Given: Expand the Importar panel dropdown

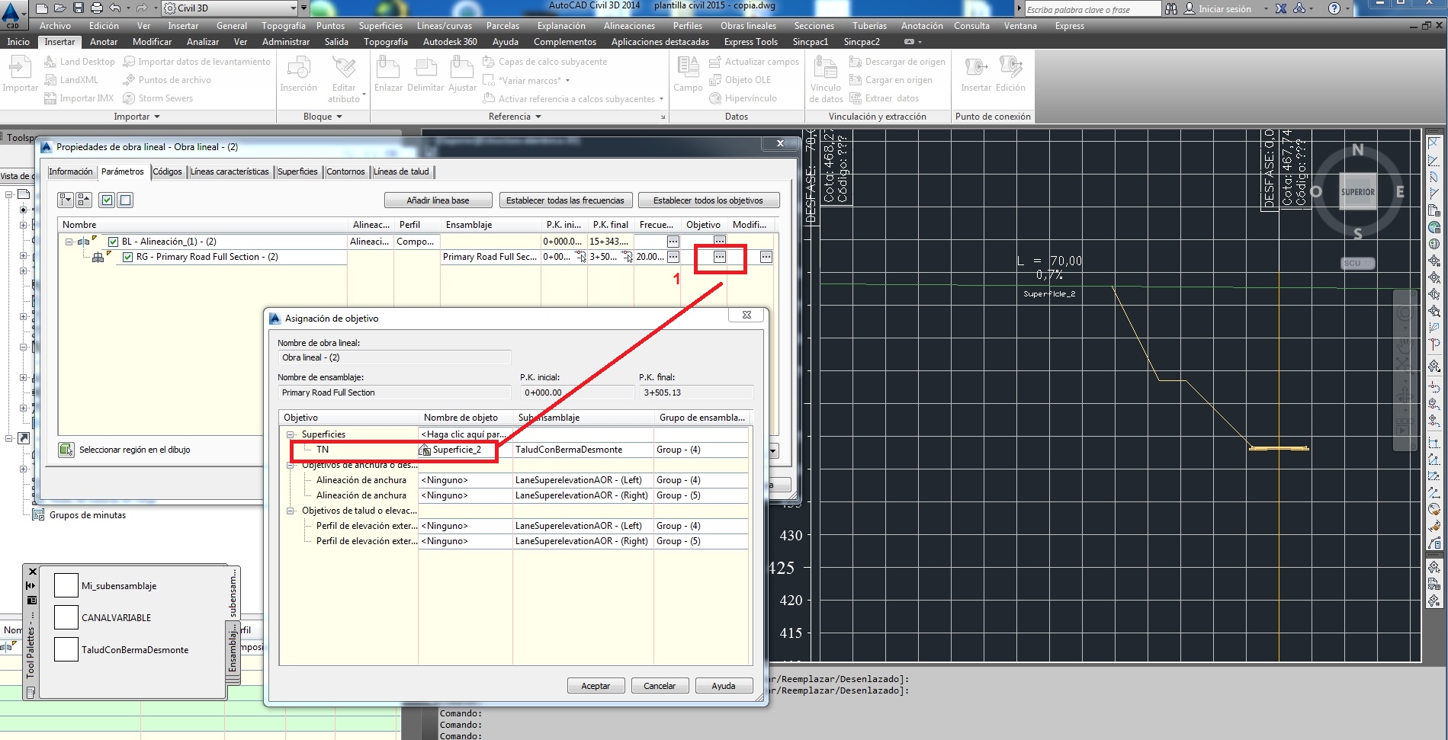Looking at the screenshot, I should click(x=158, y=117).
